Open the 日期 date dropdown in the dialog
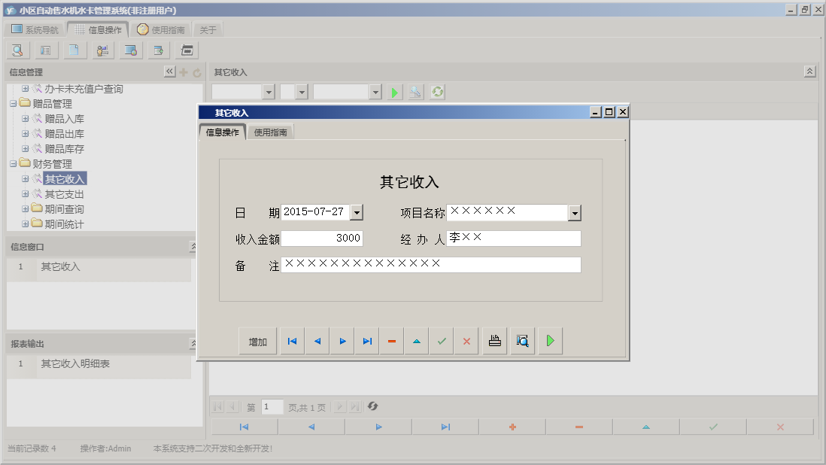The image size is (826, 465). [x=357, y=211]
